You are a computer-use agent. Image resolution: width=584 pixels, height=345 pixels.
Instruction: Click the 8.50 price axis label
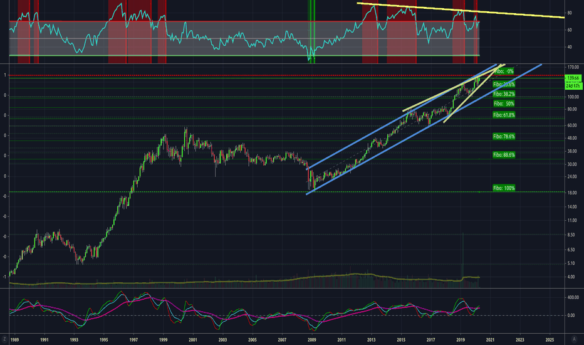[572, 235]
